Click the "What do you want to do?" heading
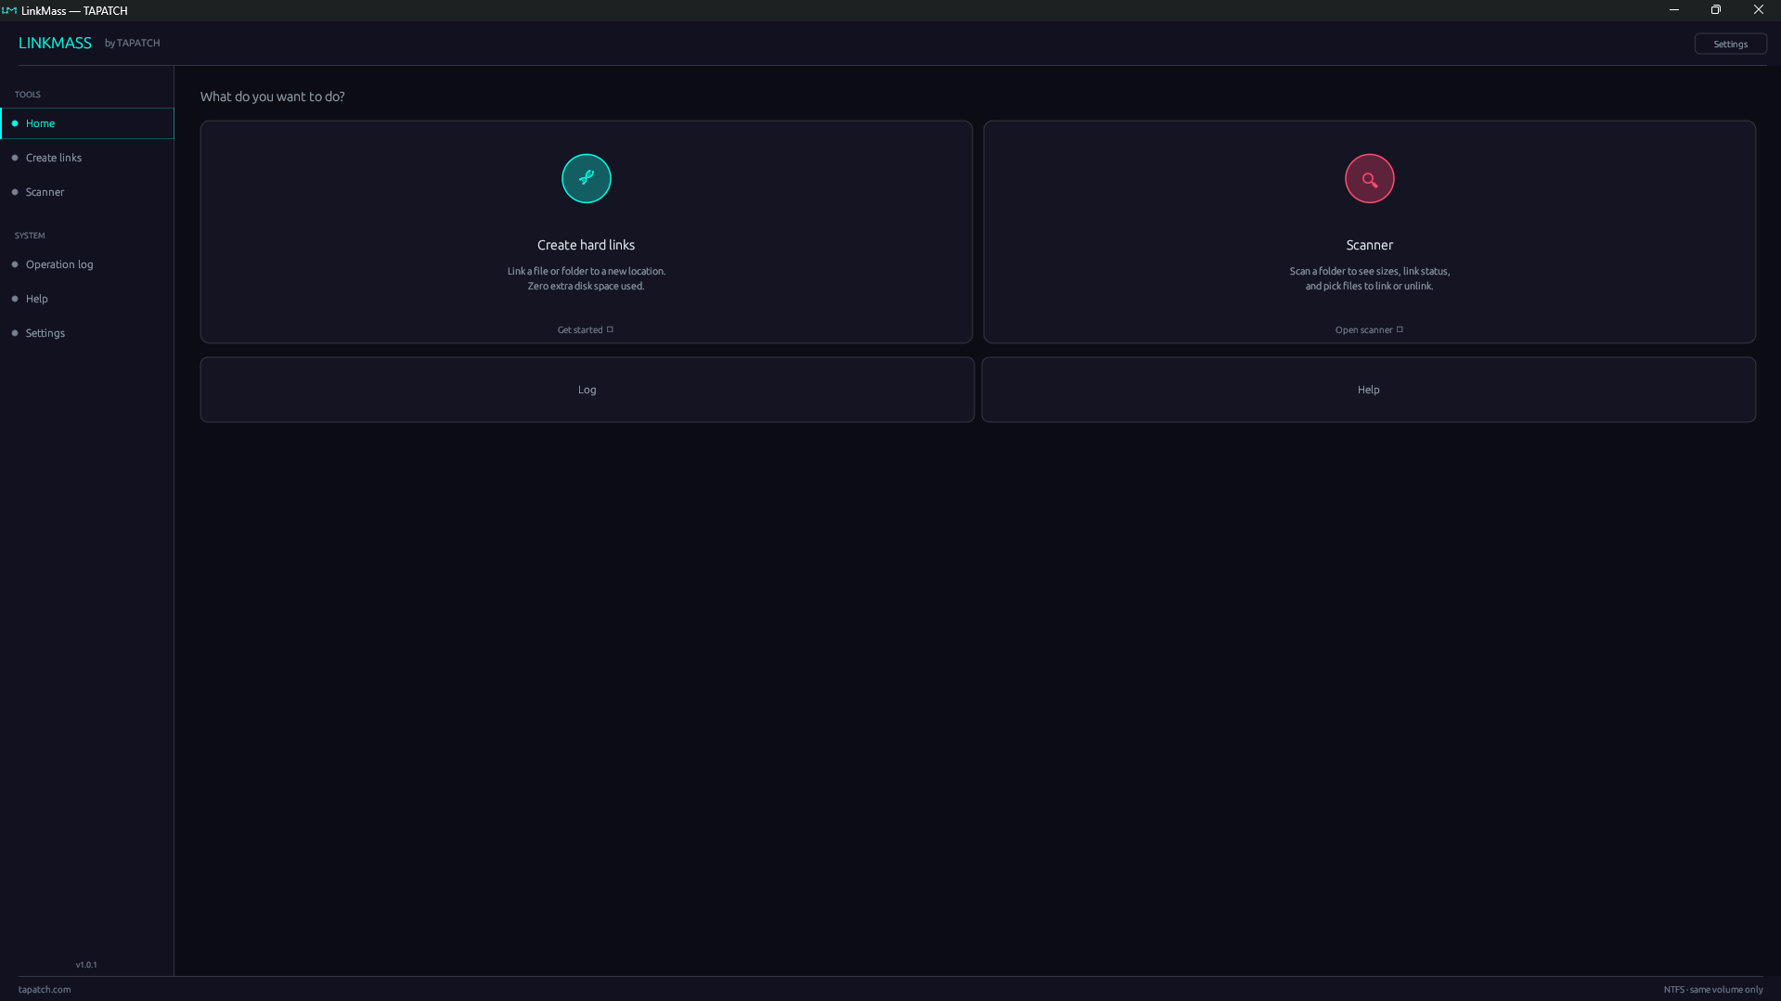Screen dimensions: 1781x1001 tap(273, 96)
